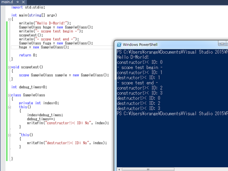Click the PowerShell horizontal scrollbar thumb
The image size is (228, 171).
(148, 169)
